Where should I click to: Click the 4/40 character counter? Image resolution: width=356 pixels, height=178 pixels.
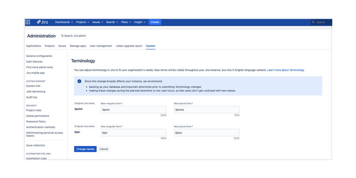(163, 138)
